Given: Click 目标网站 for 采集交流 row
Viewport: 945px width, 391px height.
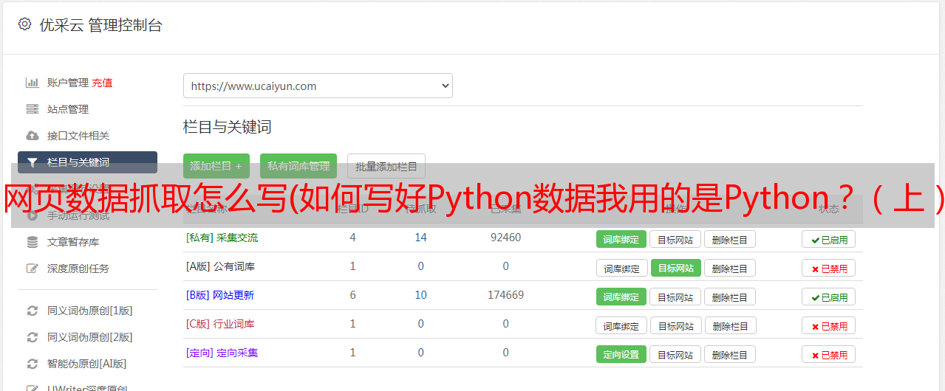Looking at the screenshot, I should (x=675, y=239).
